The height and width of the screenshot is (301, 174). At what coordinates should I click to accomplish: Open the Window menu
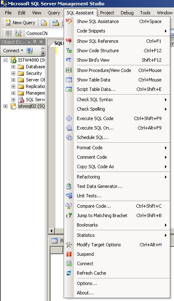click(165, 13)
